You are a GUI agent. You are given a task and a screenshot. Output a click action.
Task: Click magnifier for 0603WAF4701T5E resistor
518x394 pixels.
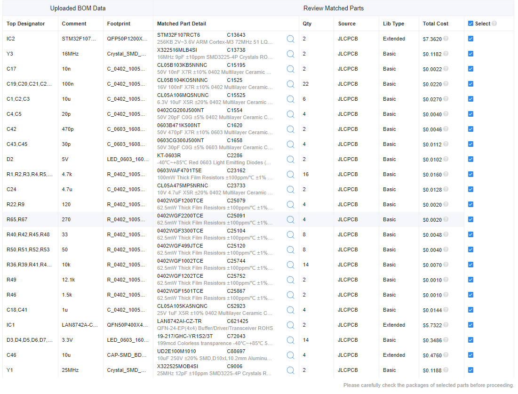coord(290,175)
